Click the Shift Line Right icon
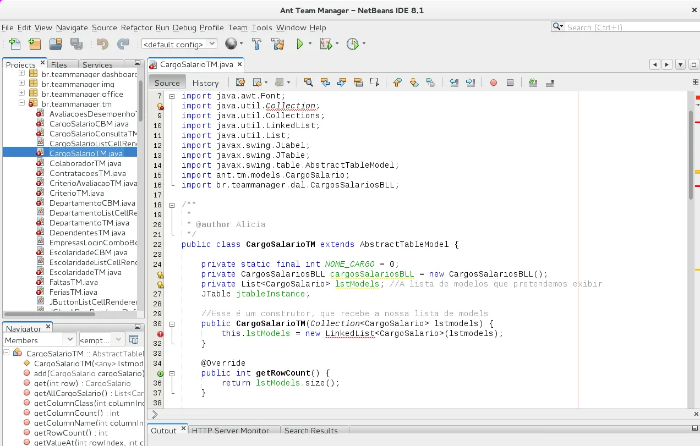Image resolution: width=700 pixels, height=446 pixels. (x=471, y=82)
